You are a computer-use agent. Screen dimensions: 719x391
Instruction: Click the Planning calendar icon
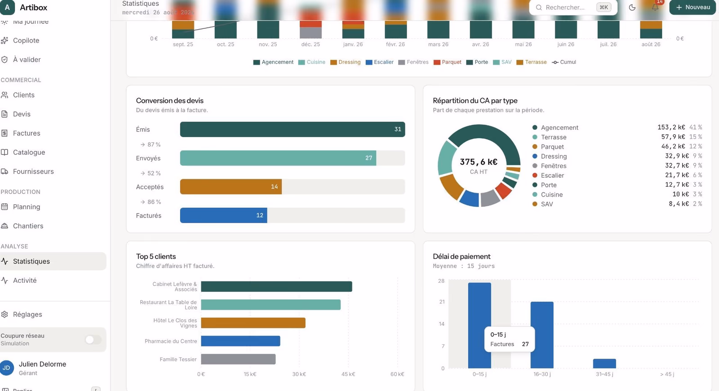tap(4, 207)
